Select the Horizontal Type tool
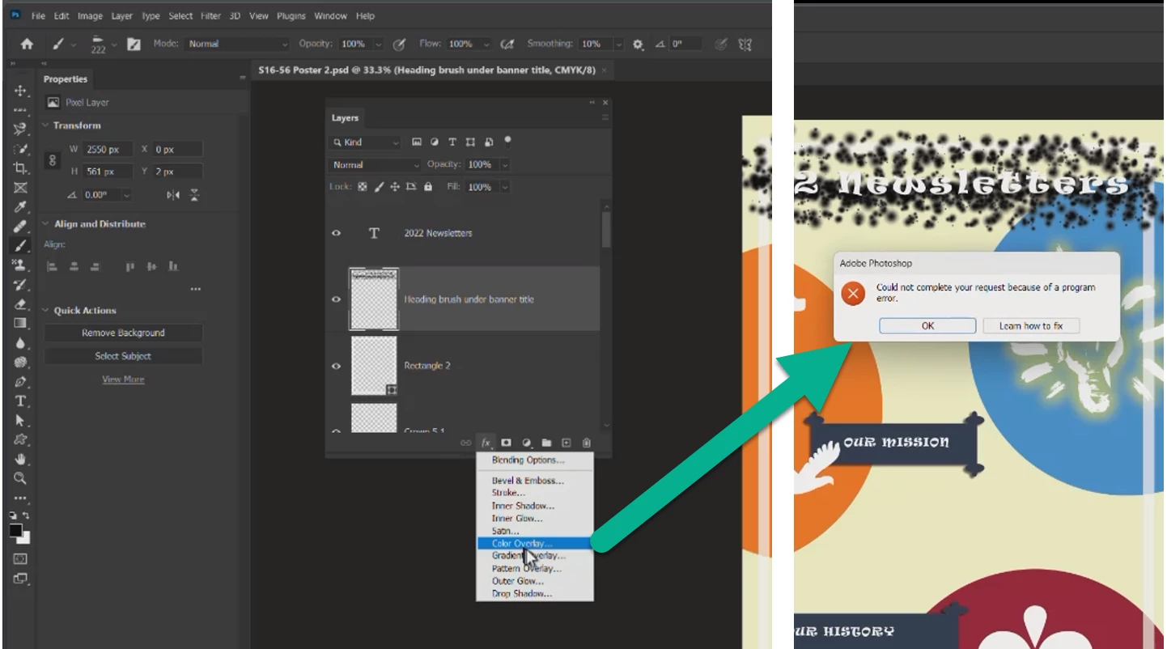The width and height of the screenshot is (1167, 649). pyautogui.click(x=21, y=401)
